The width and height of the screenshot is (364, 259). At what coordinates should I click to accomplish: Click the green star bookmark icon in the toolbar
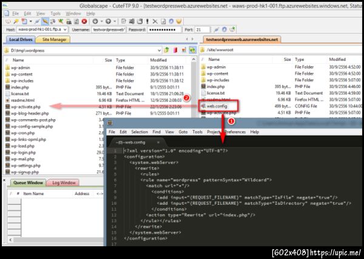pos(61,21)
